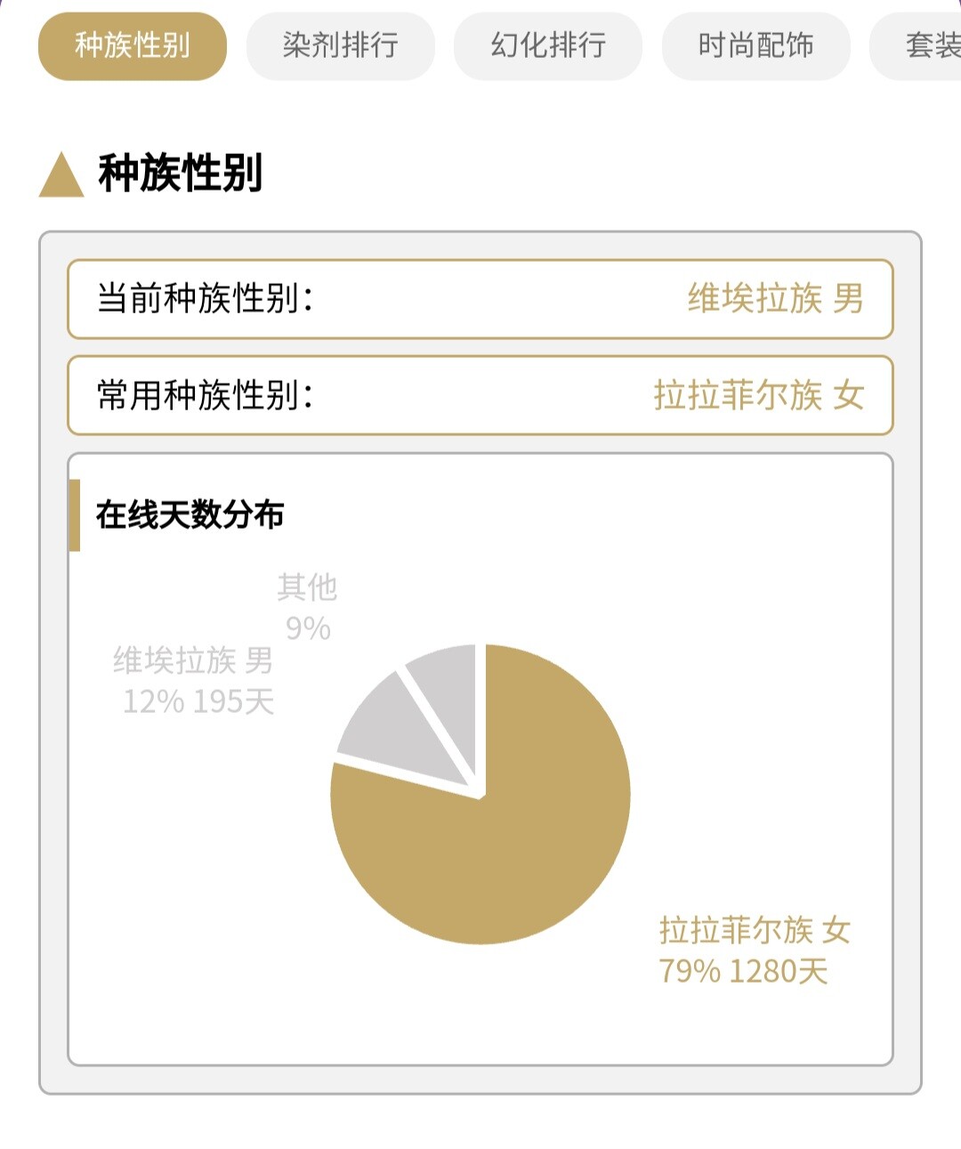
Task: Go to the 时尚配饰 tab
Action: (x=756, y=46)
